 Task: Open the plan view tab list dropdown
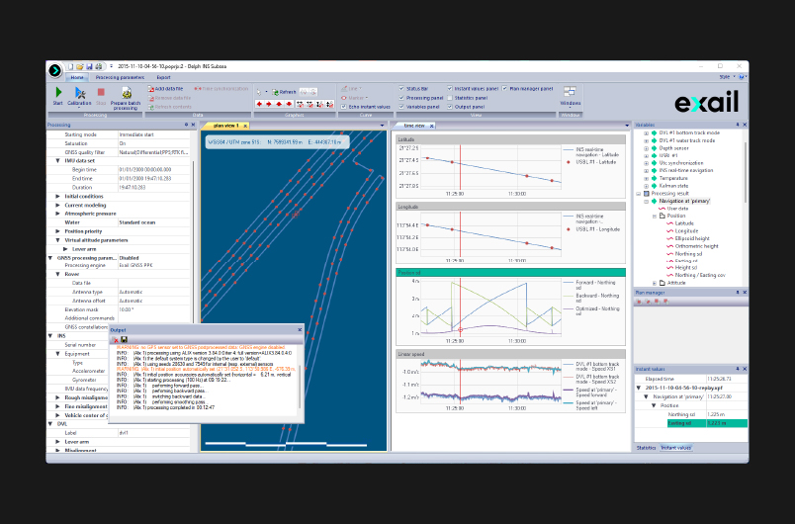(382, 126)
